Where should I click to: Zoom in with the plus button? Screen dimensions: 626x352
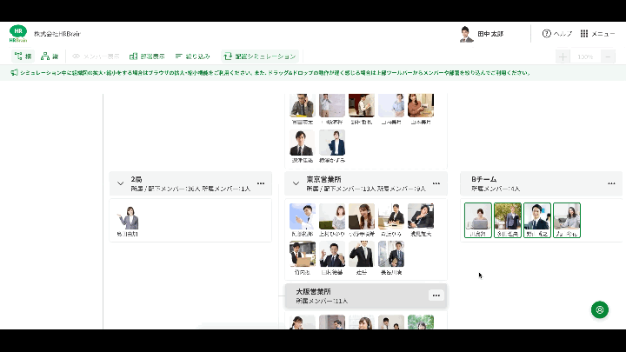pyautogui.click(x=563, y=56)
